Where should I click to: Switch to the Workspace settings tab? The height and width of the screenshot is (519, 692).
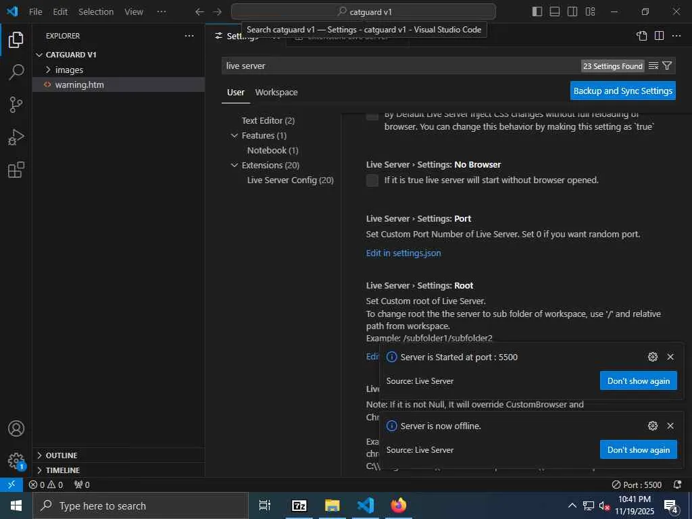pos(276,92)
